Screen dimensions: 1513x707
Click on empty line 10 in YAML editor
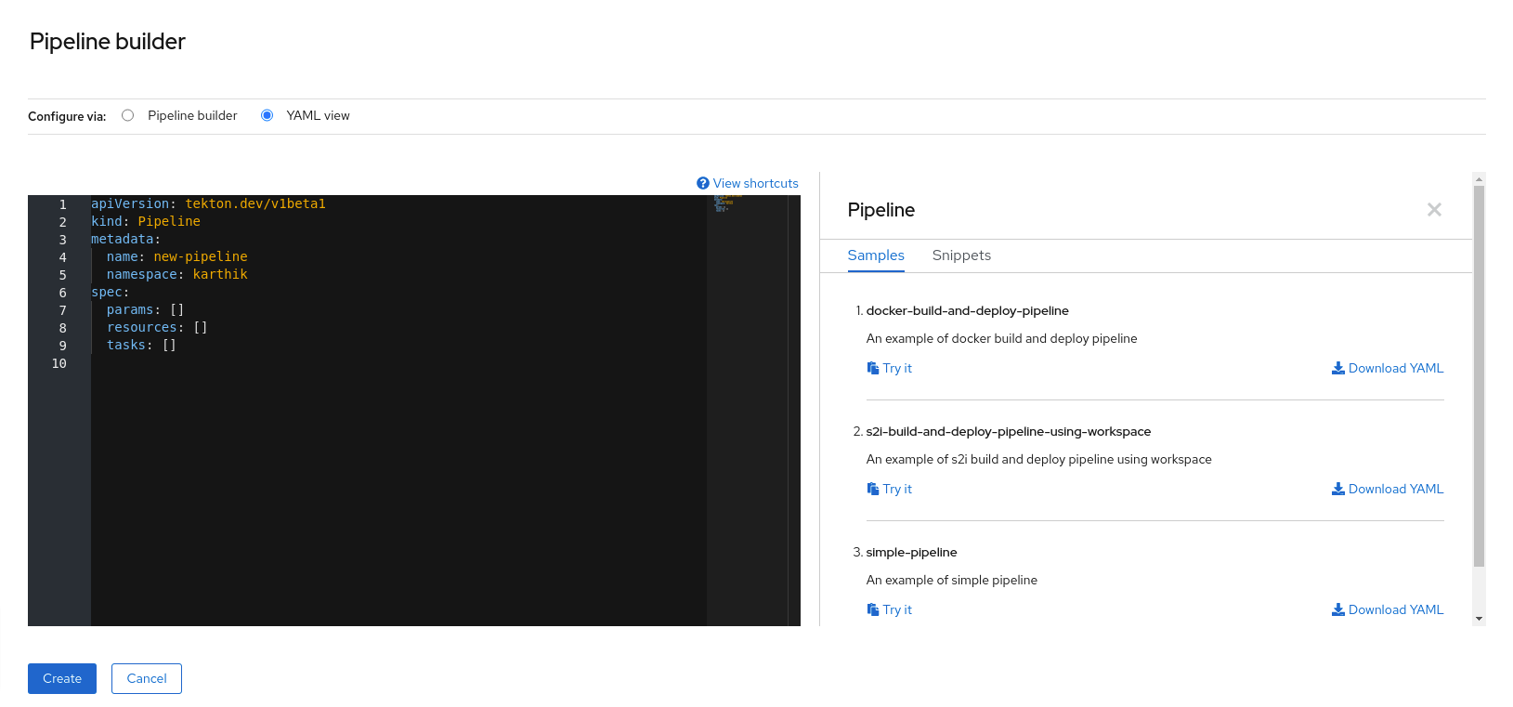(x=372, y=363)
